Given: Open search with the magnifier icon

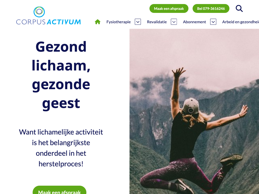Looking at the screenshot, I should pos(239,8).
